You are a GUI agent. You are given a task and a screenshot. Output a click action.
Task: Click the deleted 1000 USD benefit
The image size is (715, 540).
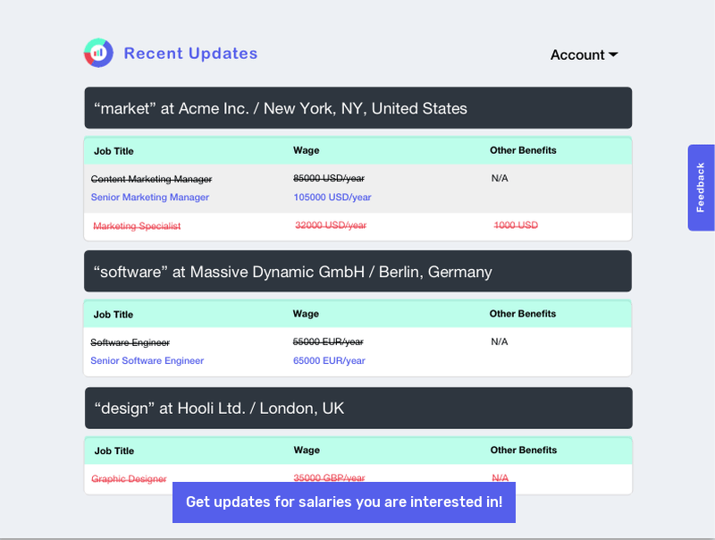point(516,225)
